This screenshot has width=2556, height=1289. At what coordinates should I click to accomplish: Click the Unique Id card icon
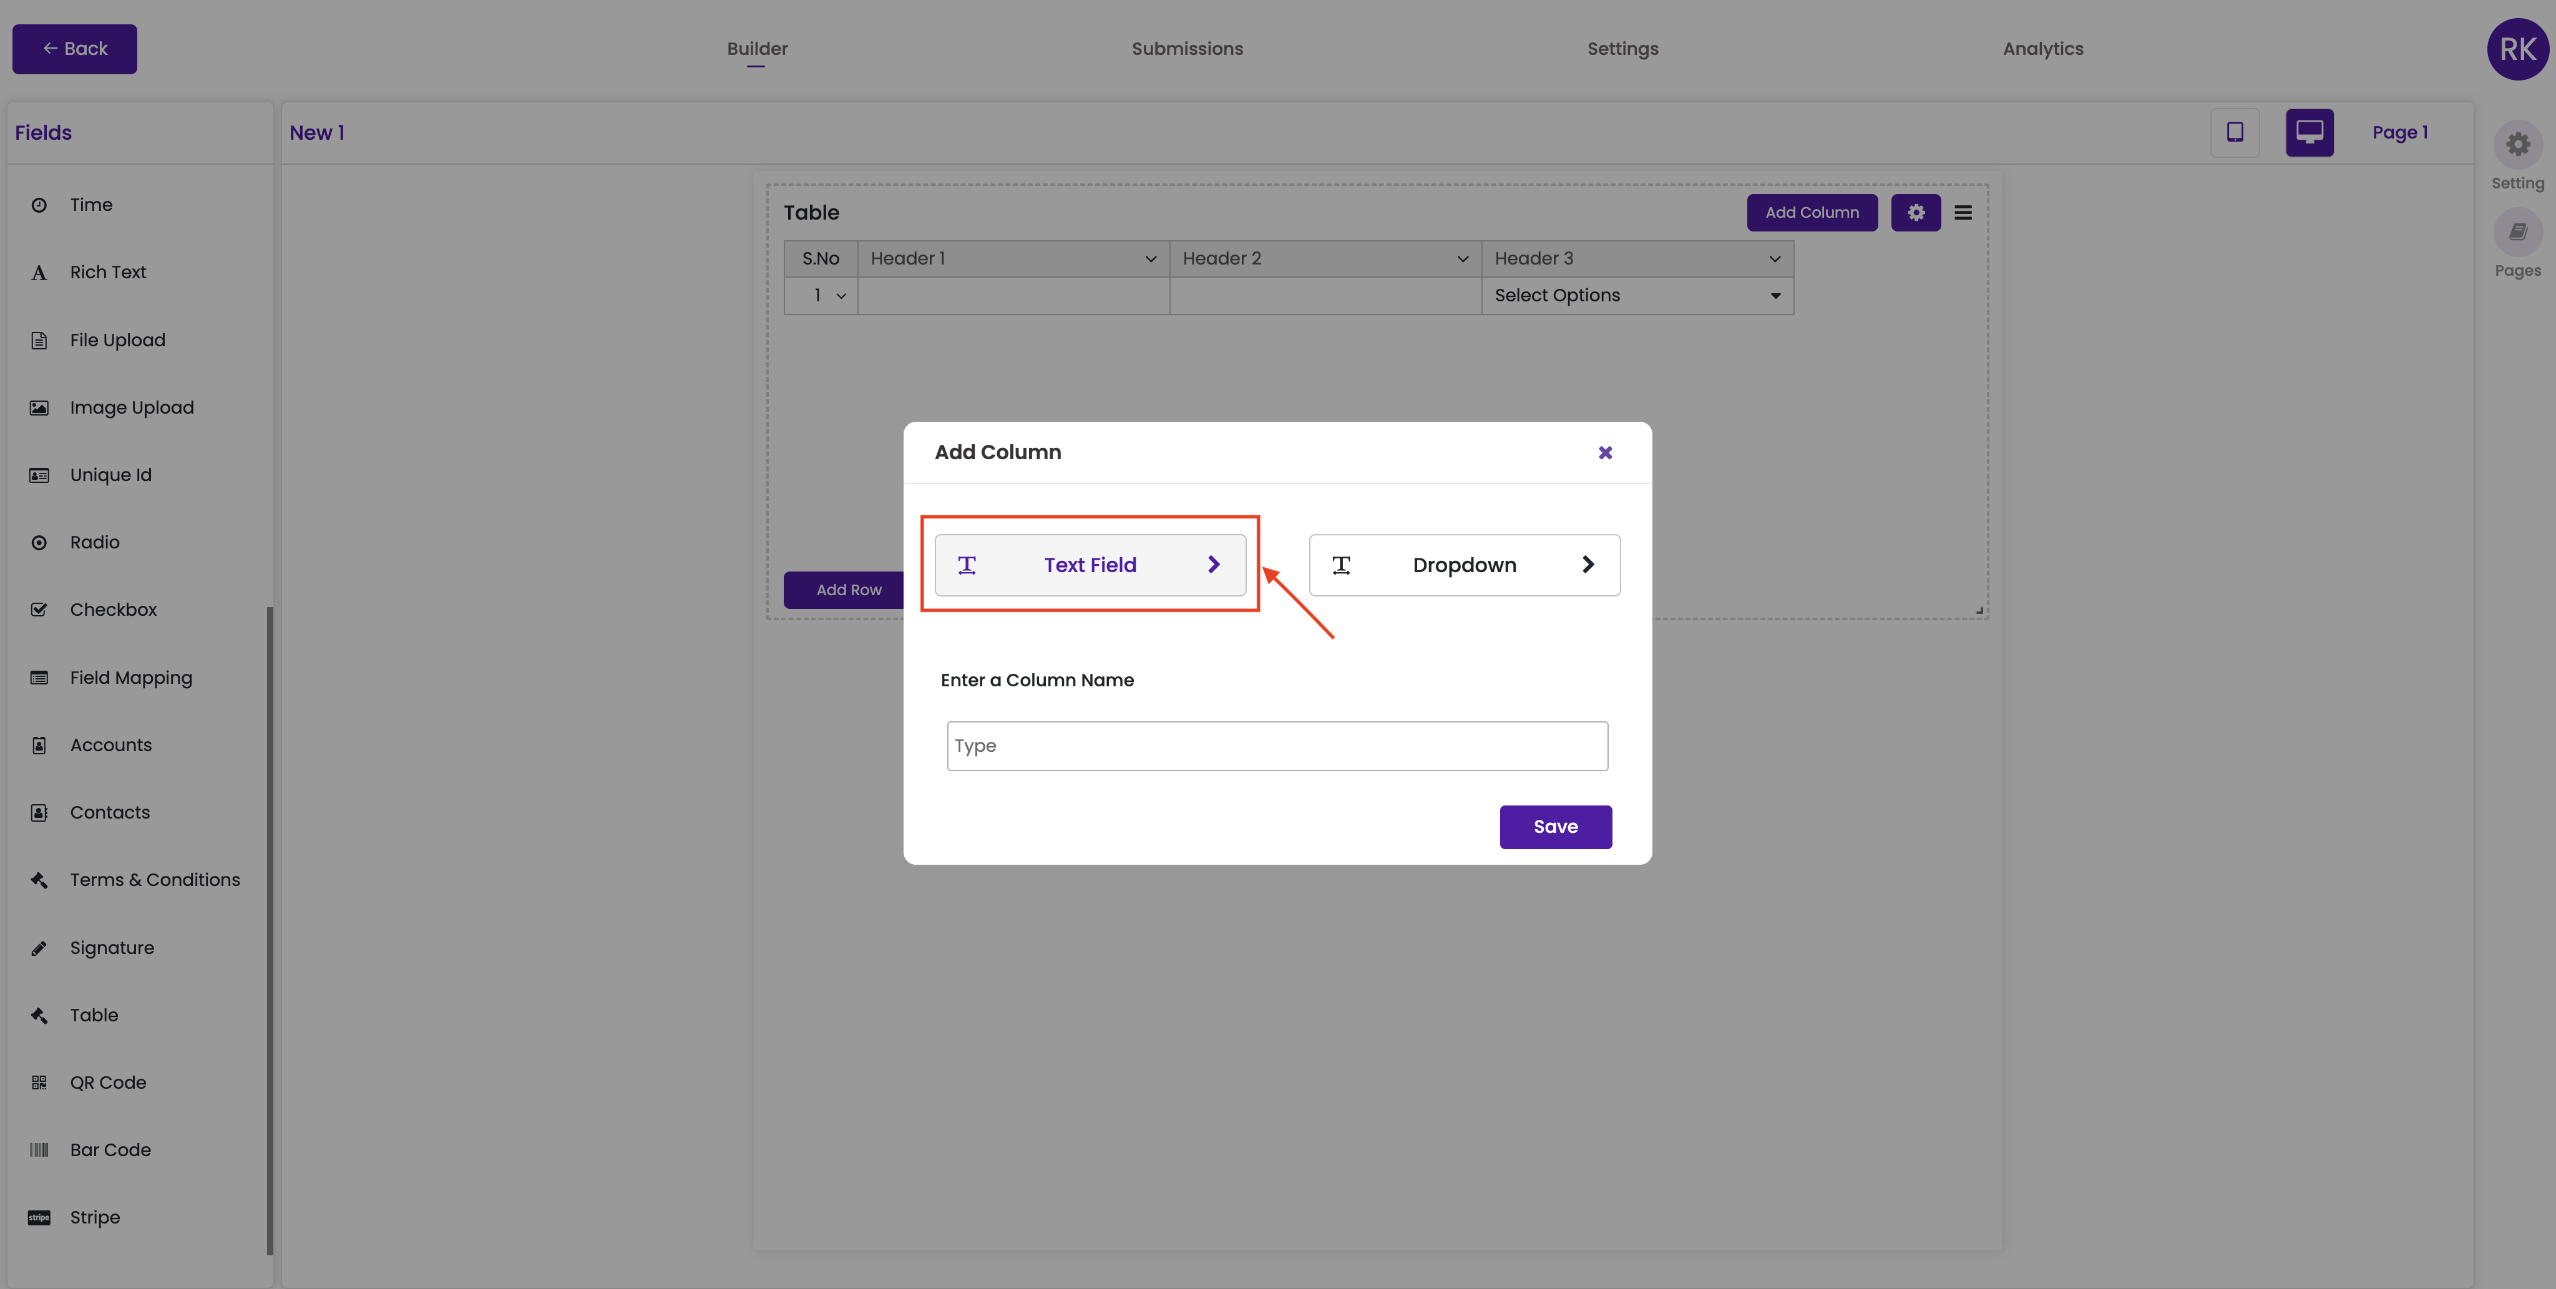(x=39, y=475)
